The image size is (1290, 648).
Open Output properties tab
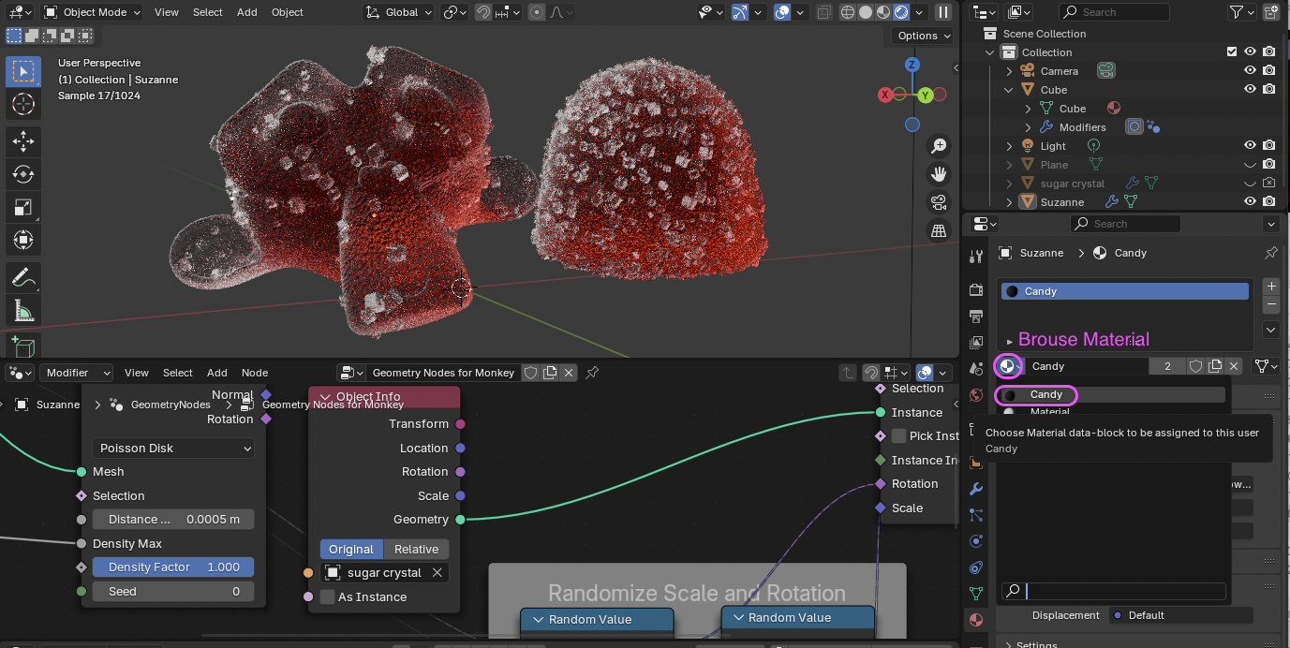click(976, 316)
